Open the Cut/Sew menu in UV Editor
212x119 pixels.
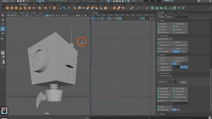coord(110,15)
